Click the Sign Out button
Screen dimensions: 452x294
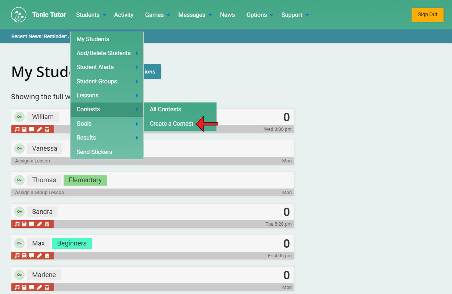427,15
